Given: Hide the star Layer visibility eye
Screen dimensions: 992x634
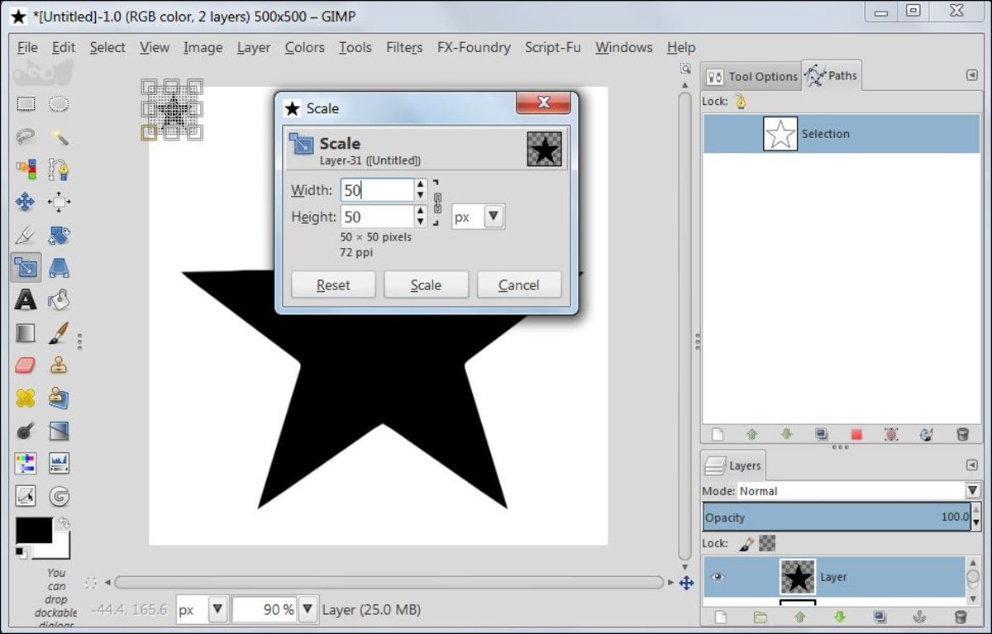Looking at the screenshot, I should 718,577.
